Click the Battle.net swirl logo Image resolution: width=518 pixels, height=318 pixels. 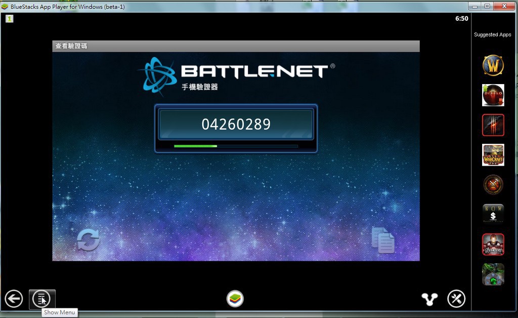[x=158, y=76]
